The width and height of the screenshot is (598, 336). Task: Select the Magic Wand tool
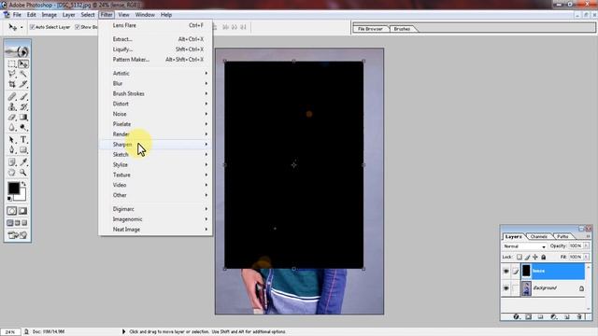pos(23,74)
